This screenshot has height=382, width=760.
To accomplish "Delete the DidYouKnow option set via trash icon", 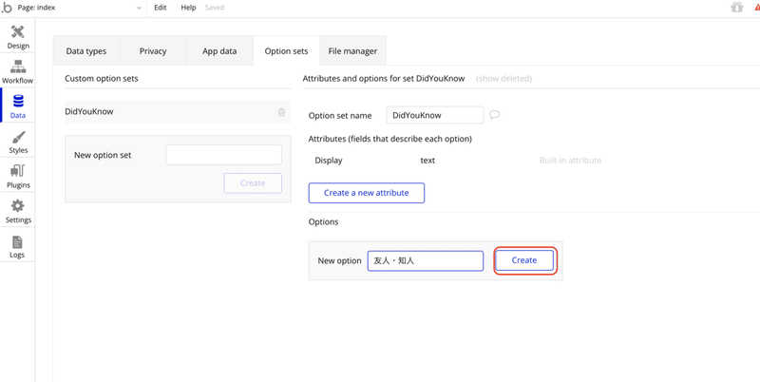I will click(x=281, y=112).
